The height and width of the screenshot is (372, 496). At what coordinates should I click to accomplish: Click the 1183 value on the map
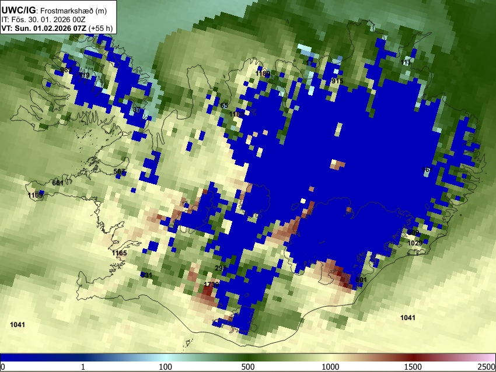click(236, 114)
